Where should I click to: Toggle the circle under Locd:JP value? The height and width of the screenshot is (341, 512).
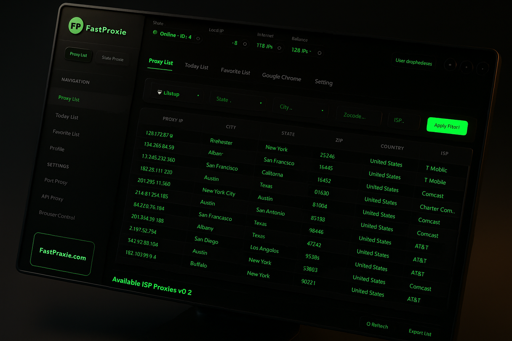245,44
